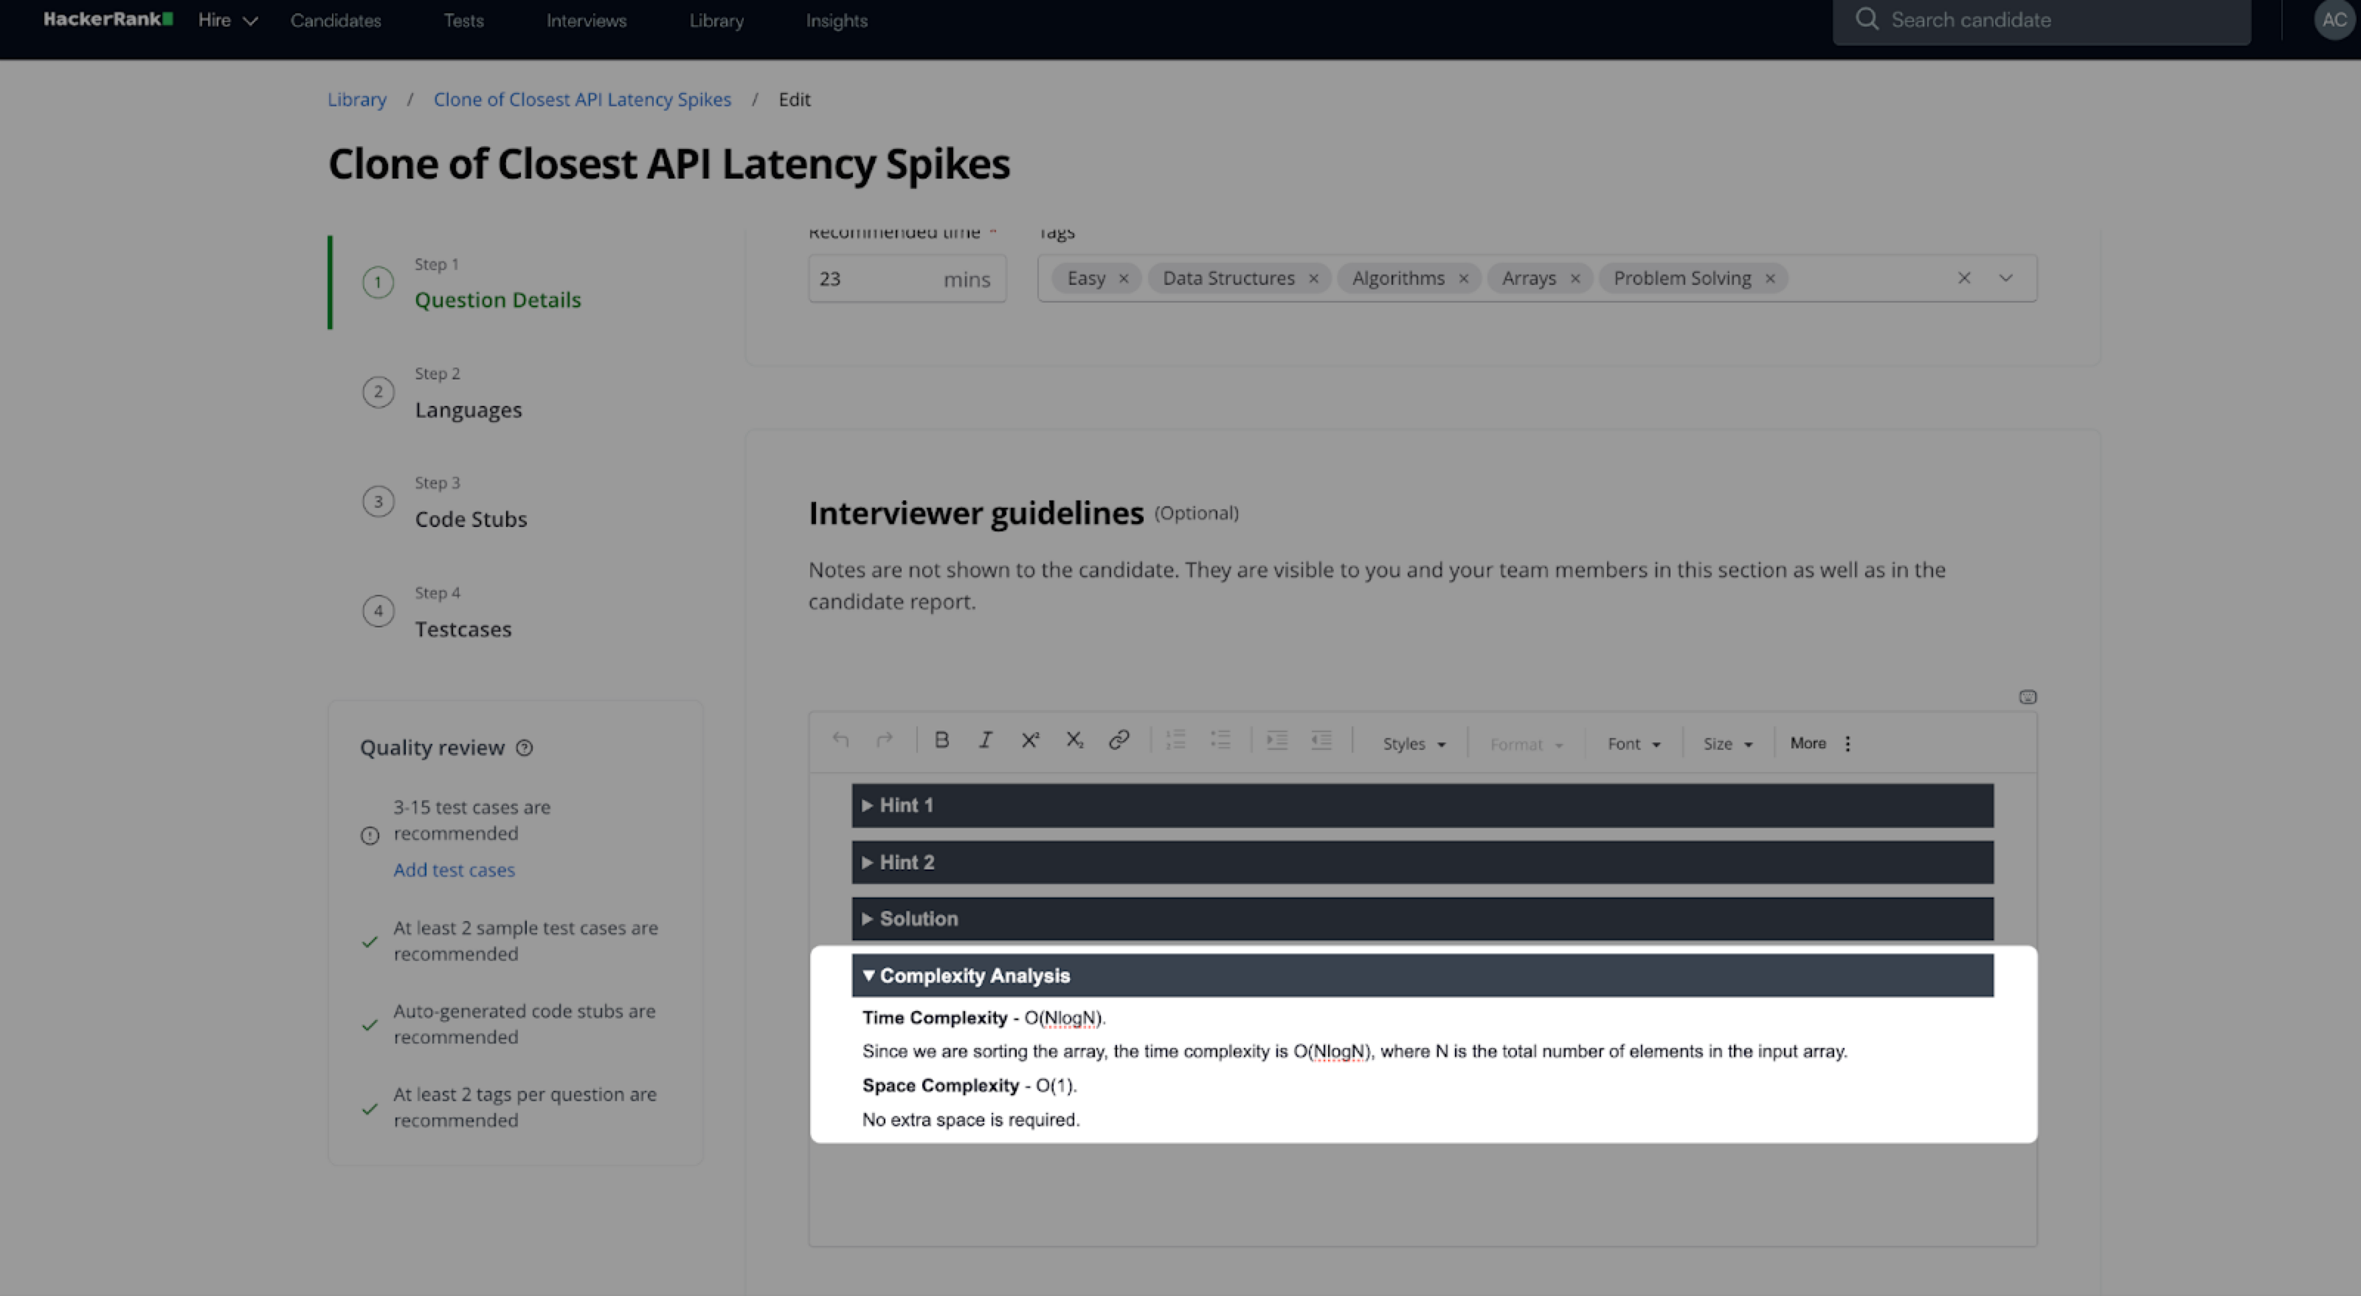Click the Bold formatting icon
Screen dimensions: 2361x1296
pyautogui.click(x=941, y=740)
